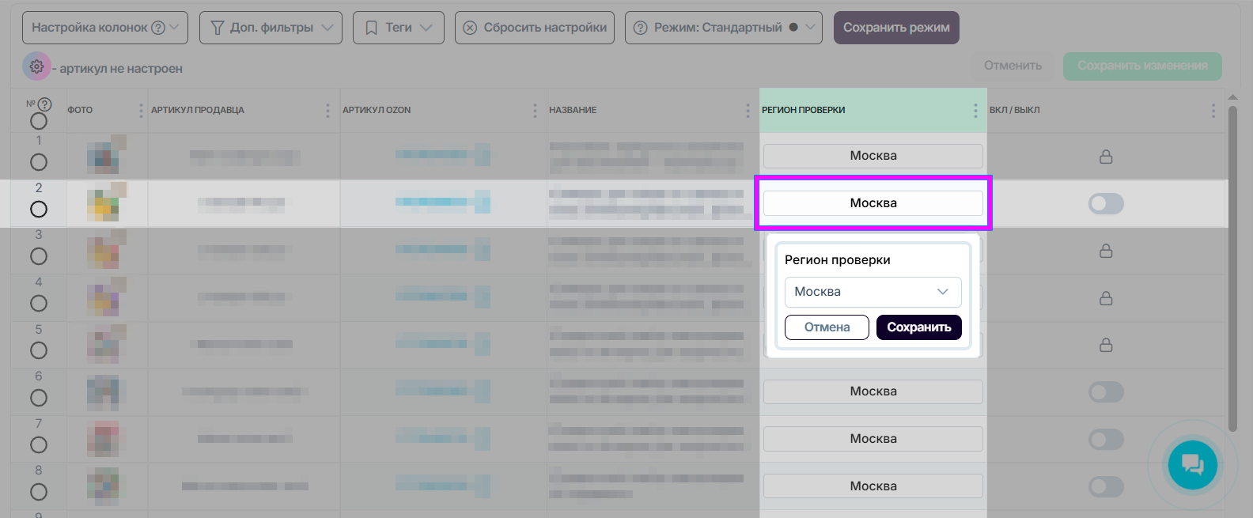Click Отменить button above the table
The height and width of the screenshot is (518, 1253).
(1013, 66)
